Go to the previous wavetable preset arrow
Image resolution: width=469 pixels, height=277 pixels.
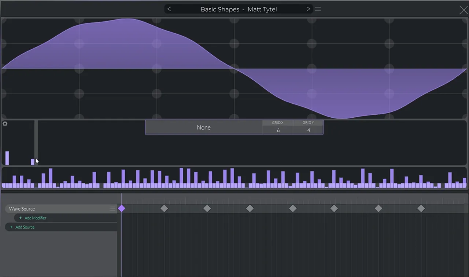point(169,9)
